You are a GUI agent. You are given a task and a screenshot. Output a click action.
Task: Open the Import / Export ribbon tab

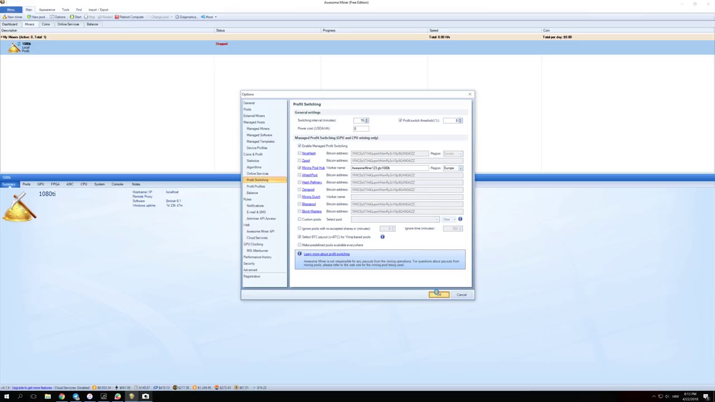click(98, 9)
